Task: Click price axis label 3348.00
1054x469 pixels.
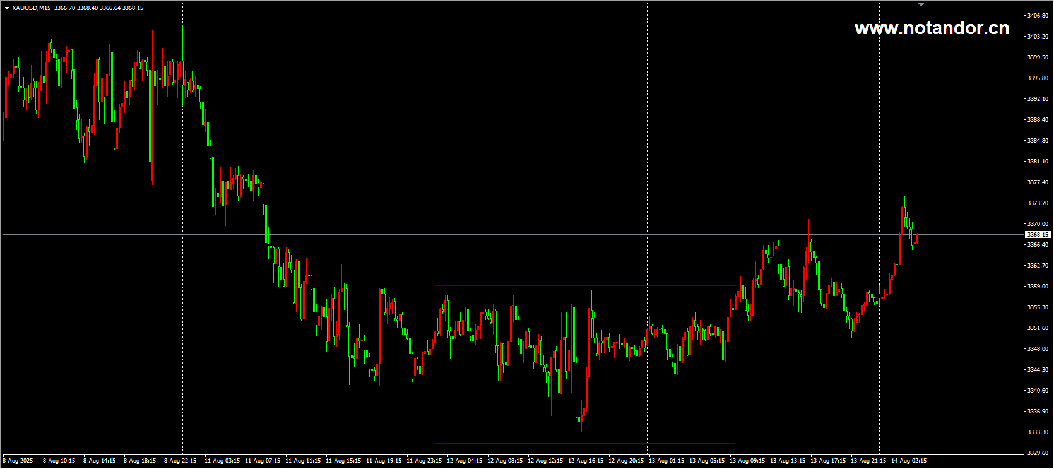Action: (x=1038, y=349)
